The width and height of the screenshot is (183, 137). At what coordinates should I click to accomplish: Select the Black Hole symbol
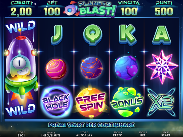(56, 102)
